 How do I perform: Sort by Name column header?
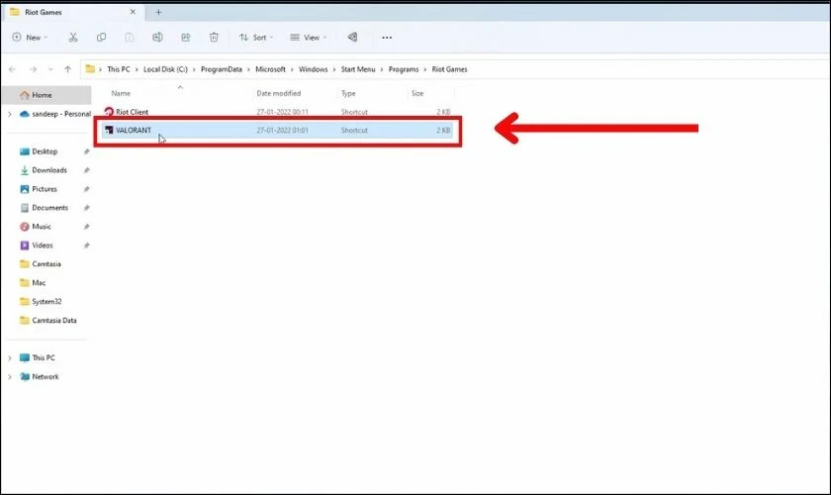[x=121, y=93]
